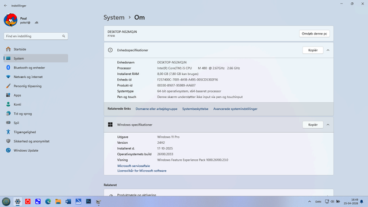This screenshot has height=207, width=368.
Task: Click the Tid og sprog globe icon
Action: point(8,113)
